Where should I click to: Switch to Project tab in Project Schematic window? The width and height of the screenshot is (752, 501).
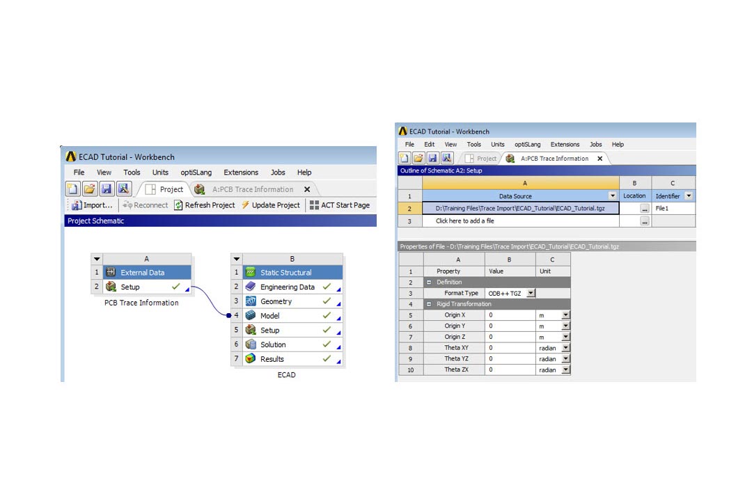coord(164,189)
